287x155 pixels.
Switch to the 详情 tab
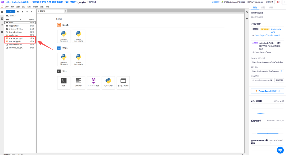[x=263, y=7]
